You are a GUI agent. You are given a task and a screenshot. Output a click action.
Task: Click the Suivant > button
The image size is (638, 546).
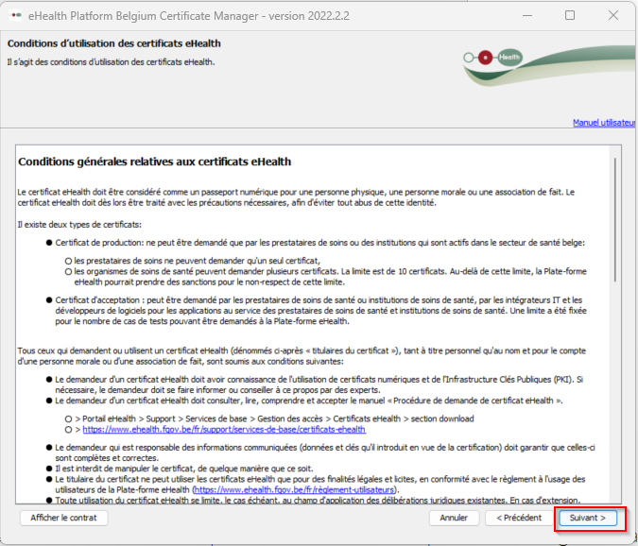click(x=588, y=518)
